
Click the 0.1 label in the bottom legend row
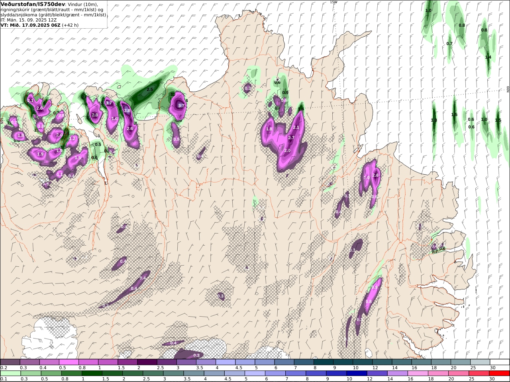[x=4, y=379]
